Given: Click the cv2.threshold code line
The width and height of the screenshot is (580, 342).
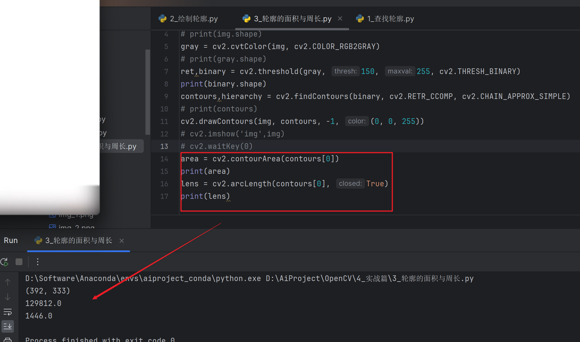Looking at the screenshot, I should (351, 71).
